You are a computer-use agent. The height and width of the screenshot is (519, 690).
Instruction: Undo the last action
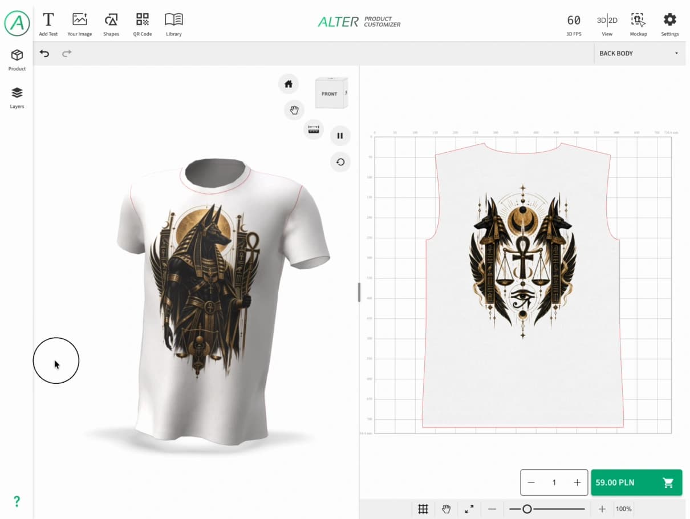click(44, 54)
